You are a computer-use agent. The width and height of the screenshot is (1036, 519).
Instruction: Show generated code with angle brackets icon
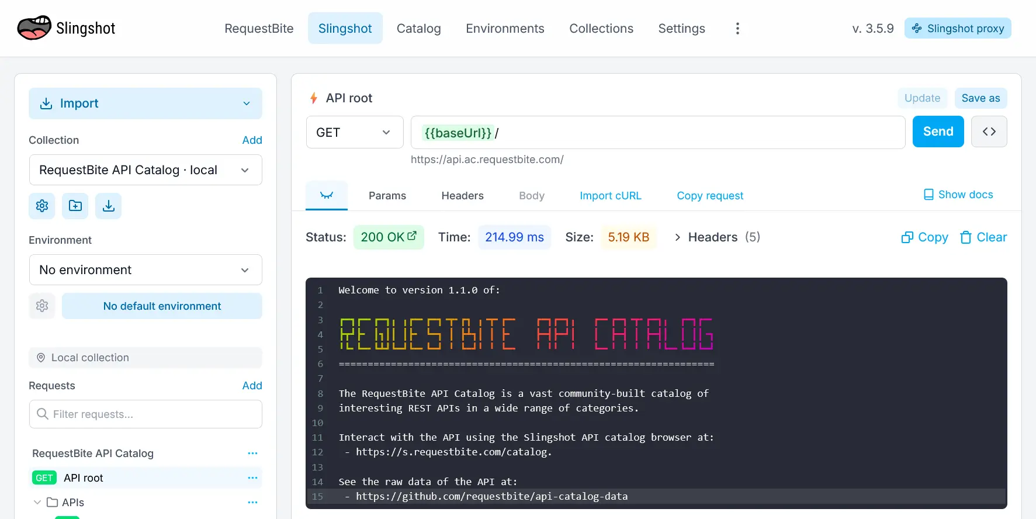[x=989, y=132]
